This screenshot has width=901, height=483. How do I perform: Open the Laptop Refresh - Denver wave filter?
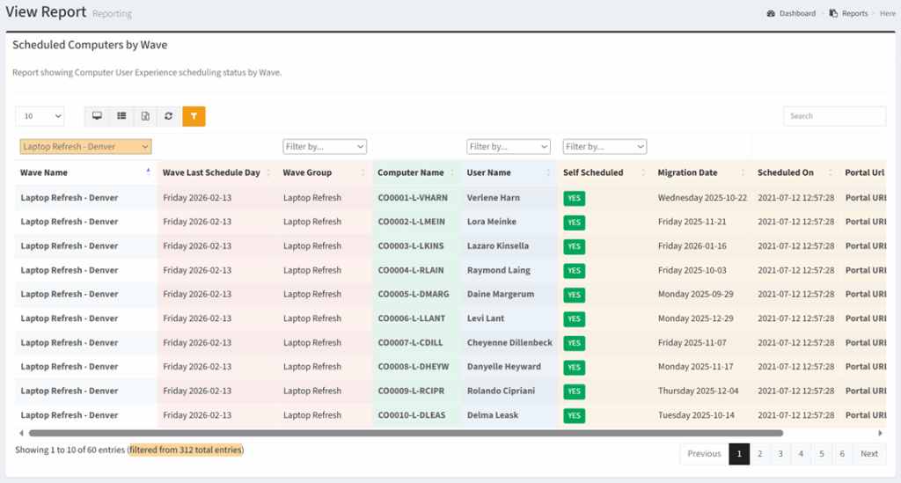pos(85,146)
